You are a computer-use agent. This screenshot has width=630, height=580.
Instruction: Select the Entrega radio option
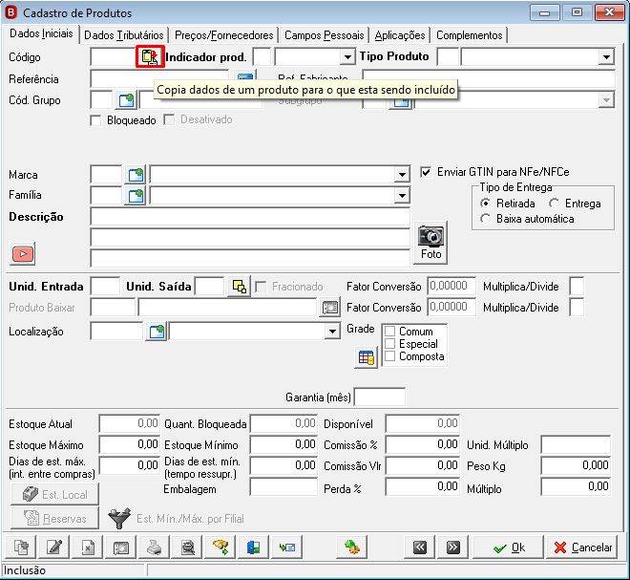tap(554, 204)
